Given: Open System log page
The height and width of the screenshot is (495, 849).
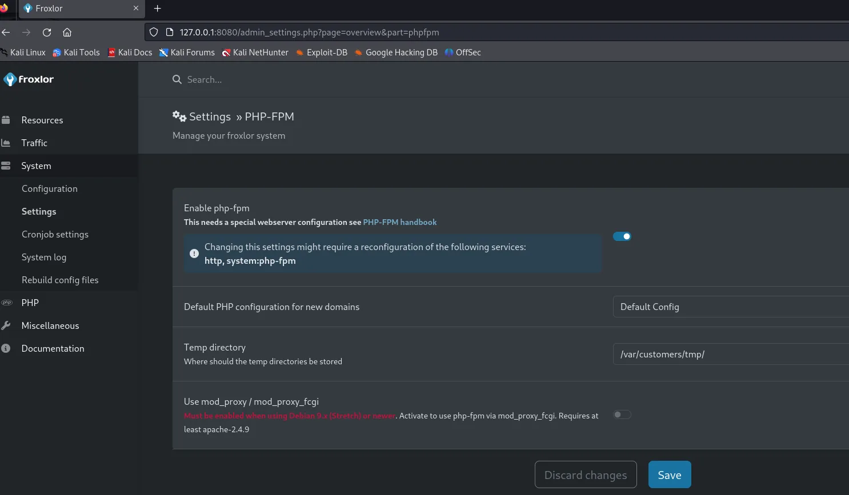Looking at the screenshot, I should [x=44, y=257].
